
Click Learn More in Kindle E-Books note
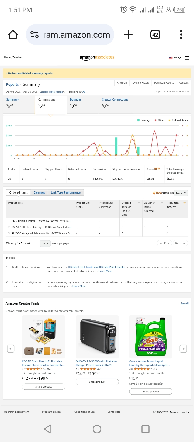(105, 271)
